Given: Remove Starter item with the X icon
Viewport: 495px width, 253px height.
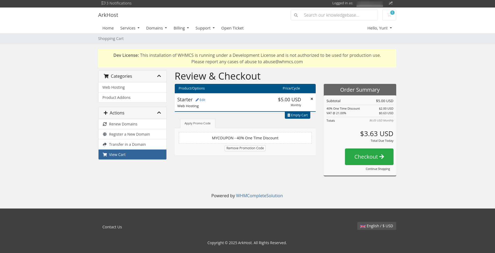Looking at the screenshot, I should point(312,99).
